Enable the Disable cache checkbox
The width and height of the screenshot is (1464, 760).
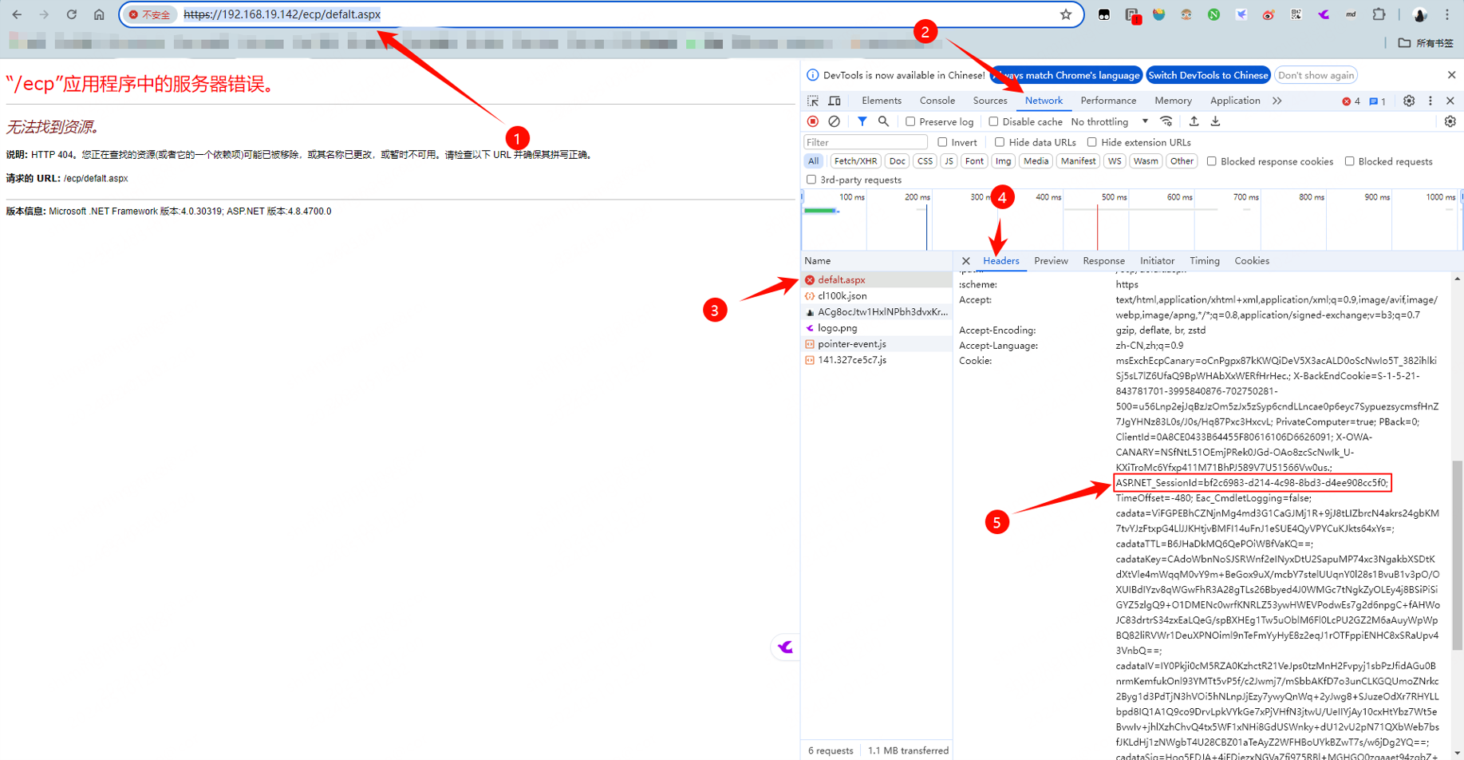click(x=993, y=122)
